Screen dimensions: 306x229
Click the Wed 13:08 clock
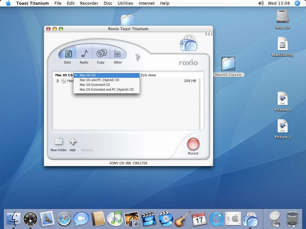(x=279, y=3)
